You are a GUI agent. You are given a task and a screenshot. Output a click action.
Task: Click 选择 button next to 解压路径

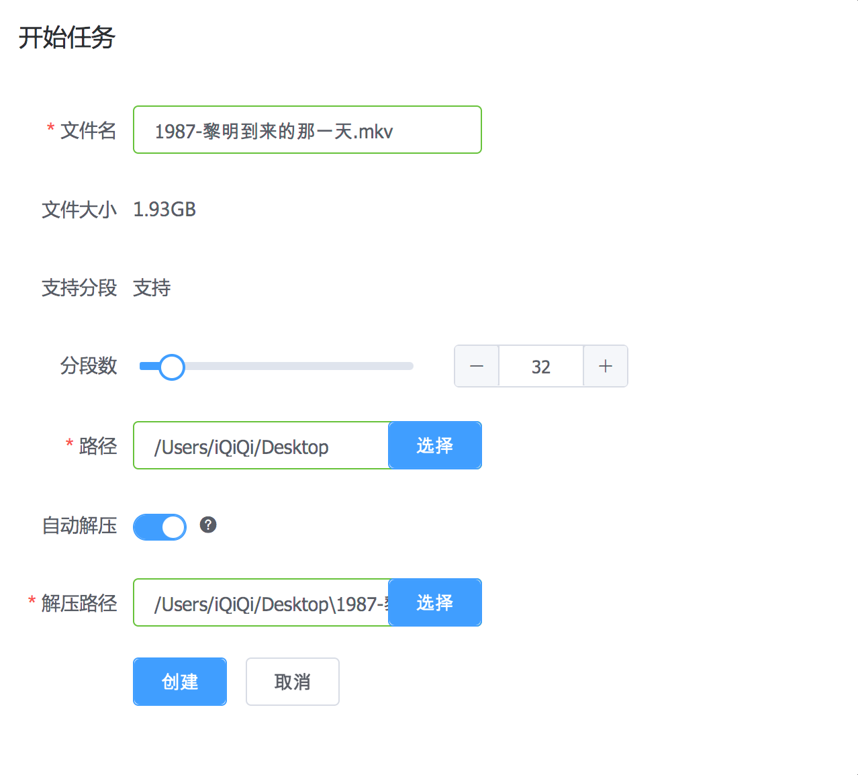435,602
